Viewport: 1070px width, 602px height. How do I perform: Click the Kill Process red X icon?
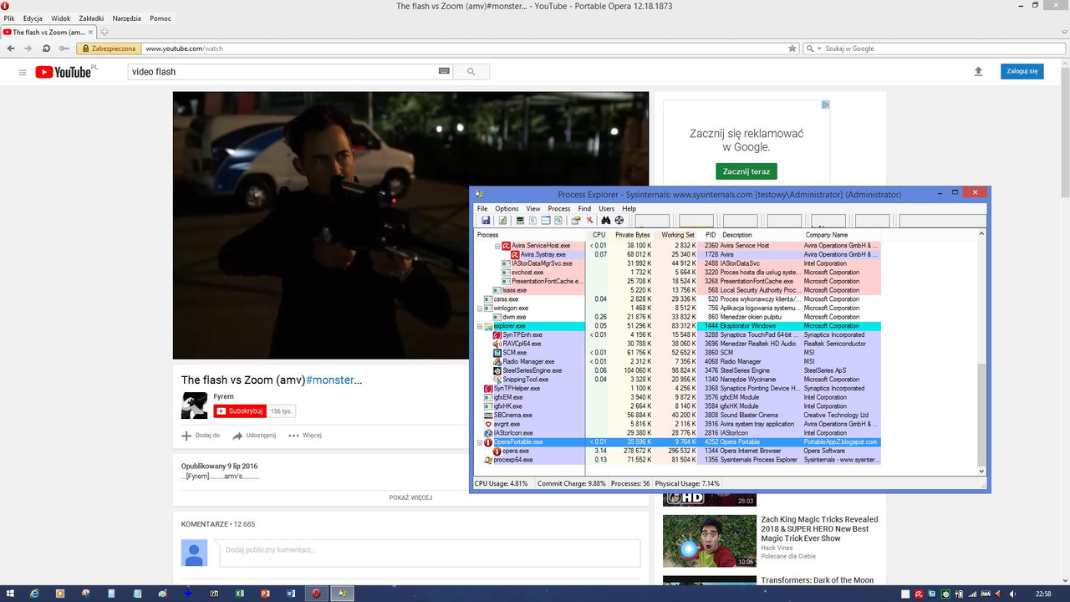589,220
